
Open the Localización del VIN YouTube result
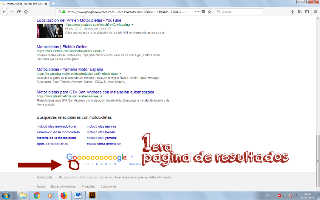(x=79, y=20)
